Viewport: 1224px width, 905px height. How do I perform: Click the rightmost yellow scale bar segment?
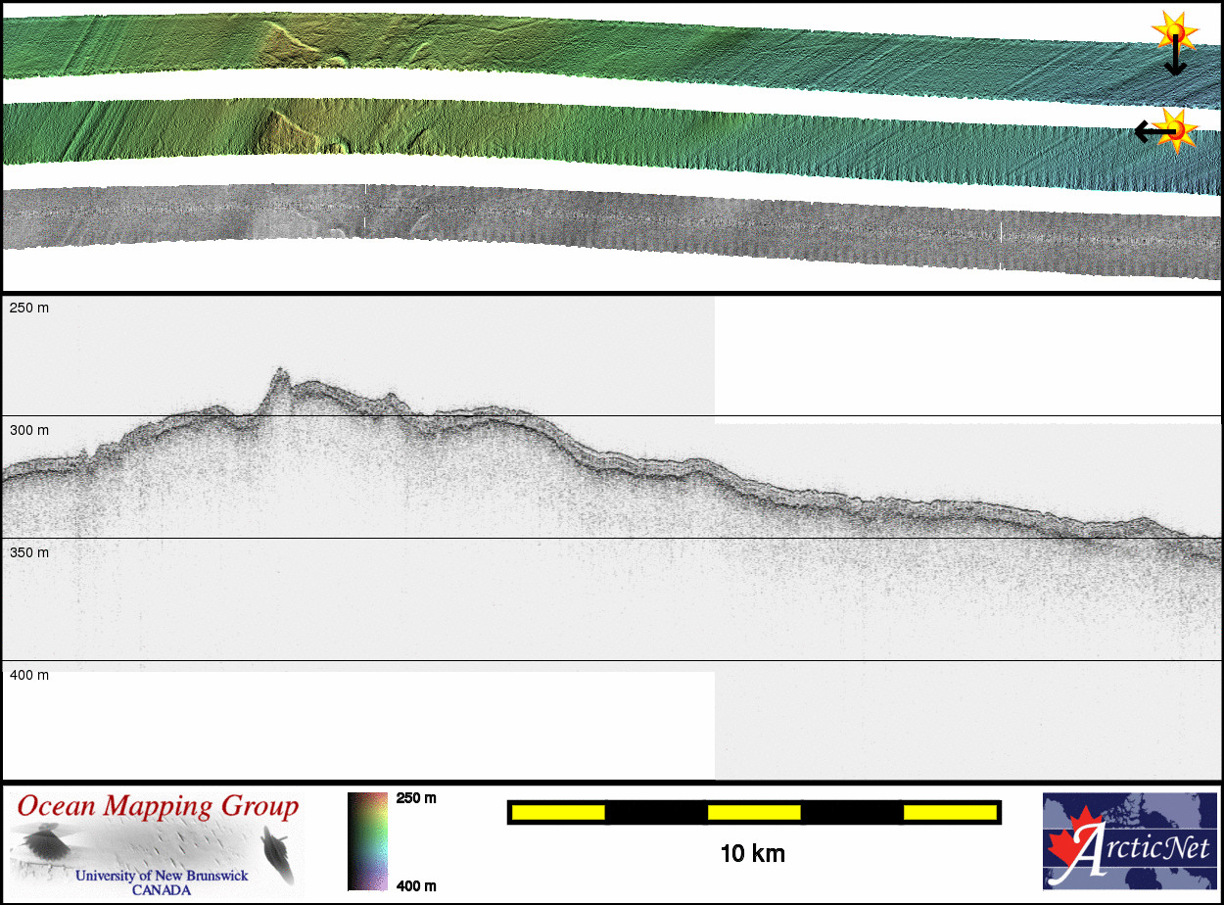(950, 812)
